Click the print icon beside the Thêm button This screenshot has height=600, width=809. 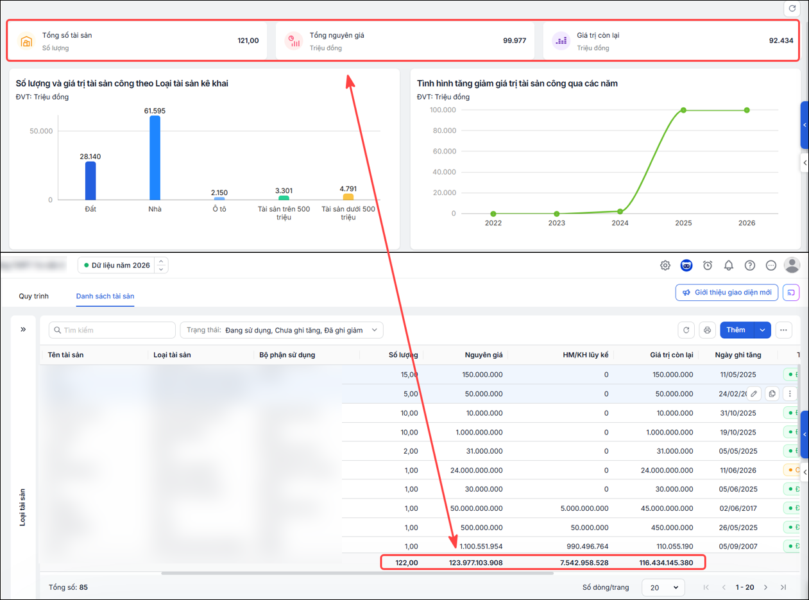tap(707, 330)
